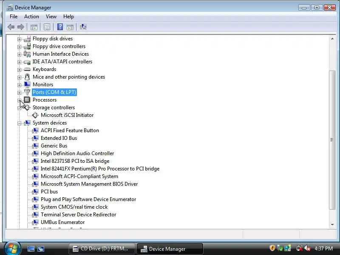Screen dimensions: 340x255
Task: Click the Properties toolbar icon
Action: (47, 27)
